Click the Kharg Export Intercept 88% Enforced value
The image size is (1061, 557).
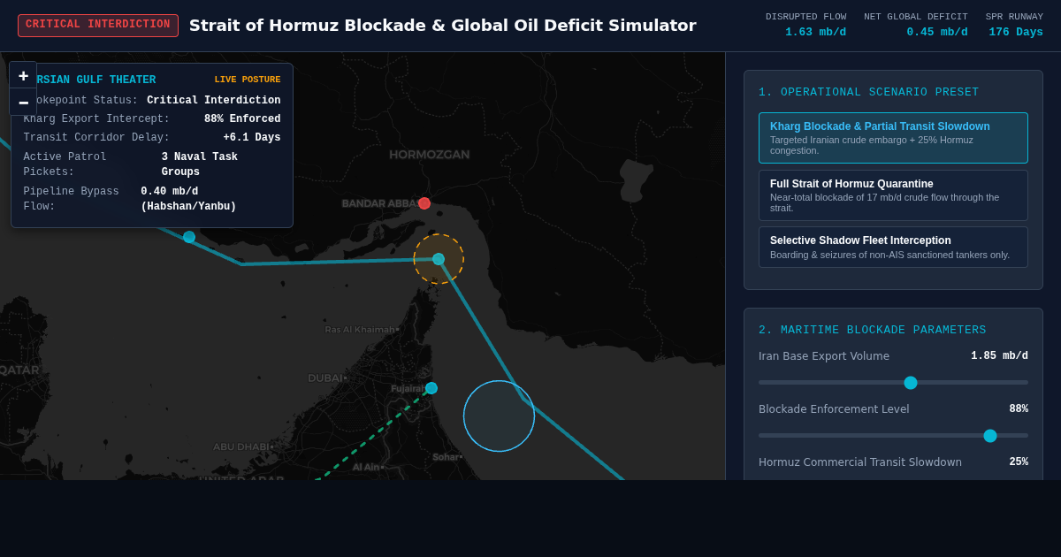[242, 119]
